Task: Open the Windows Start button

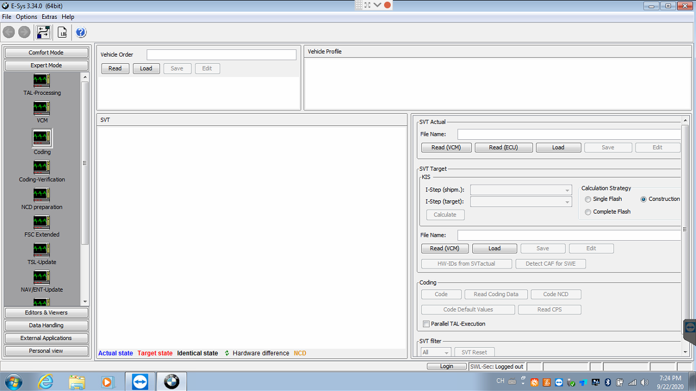Action: [13, 382]
